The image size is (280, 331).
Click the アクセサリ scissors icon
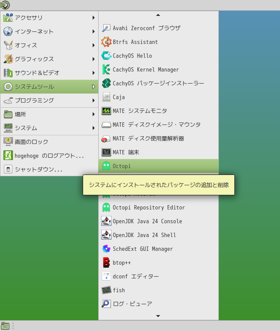tap(8, 18)
